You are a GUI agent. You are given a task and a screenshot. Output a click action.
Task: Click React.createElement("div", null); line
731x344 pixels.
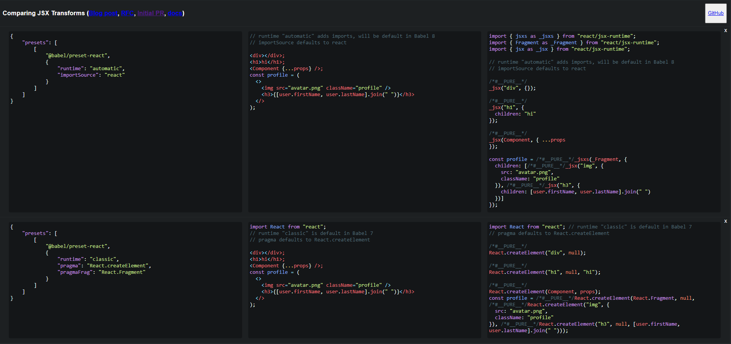(x=537, y=253)
